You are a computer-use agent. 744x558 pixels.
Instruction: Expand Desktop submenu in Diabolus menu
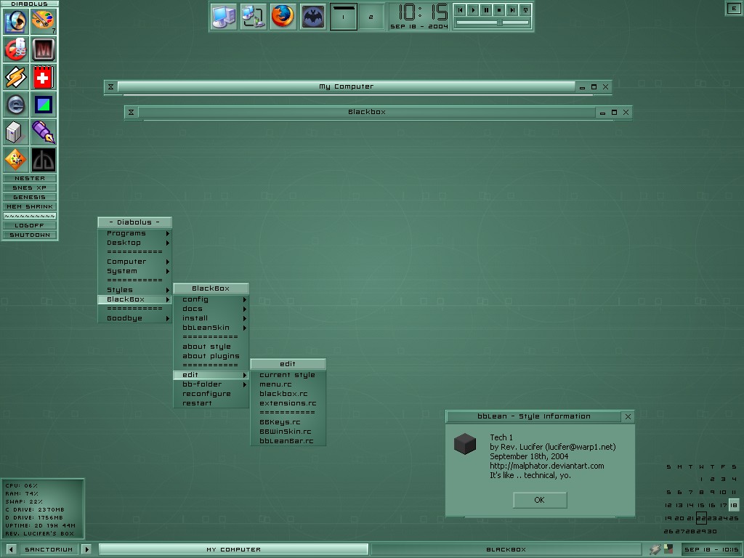pyautogui.click(x=134, y=243)
